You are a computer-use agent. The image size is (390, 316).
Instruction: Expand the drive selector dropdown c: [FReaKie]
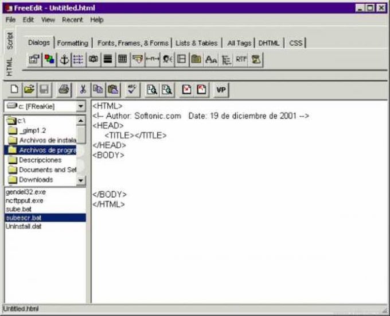point(81,106)
